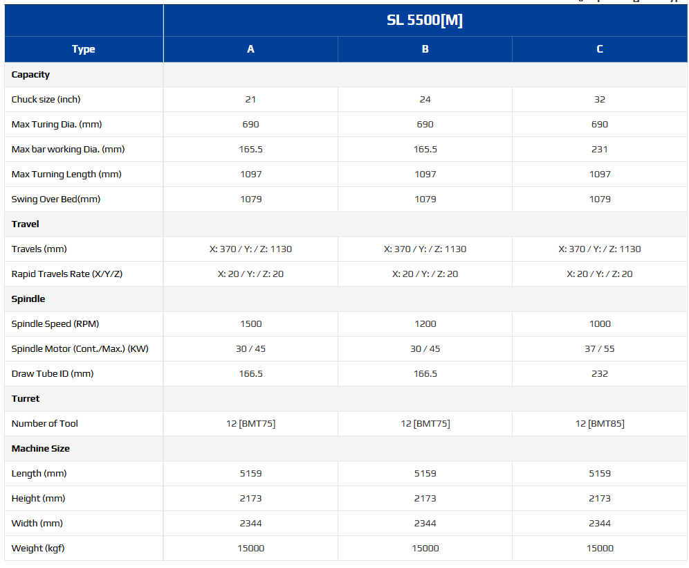Click the Max Turing Dia. (mm) label

pos(57,125)
